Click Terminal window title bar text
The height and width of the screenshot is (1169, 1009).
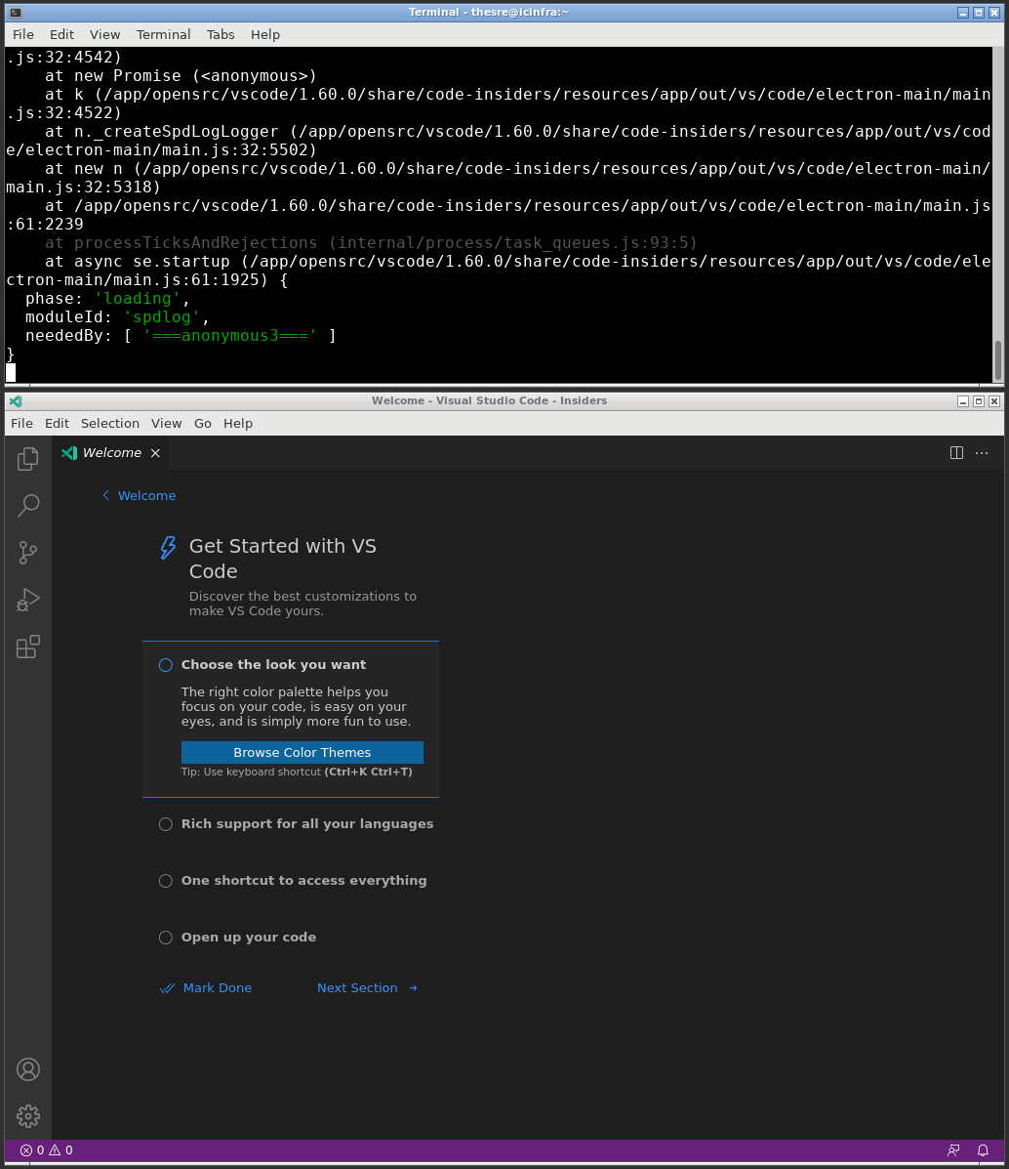pos(489,12)
